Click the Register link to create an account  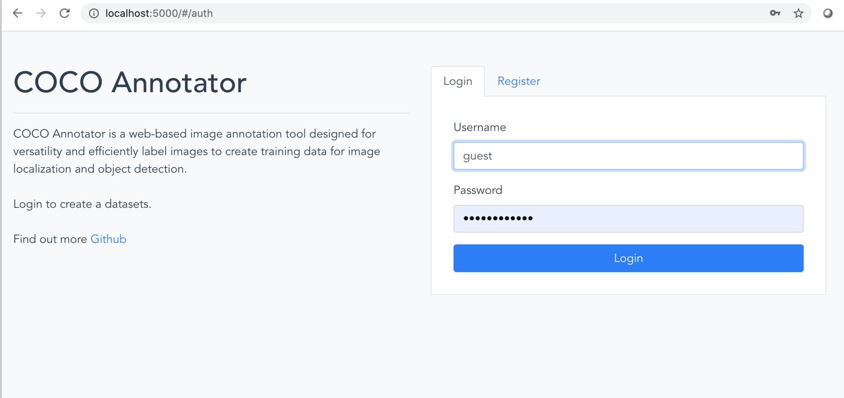click(518, 81)
